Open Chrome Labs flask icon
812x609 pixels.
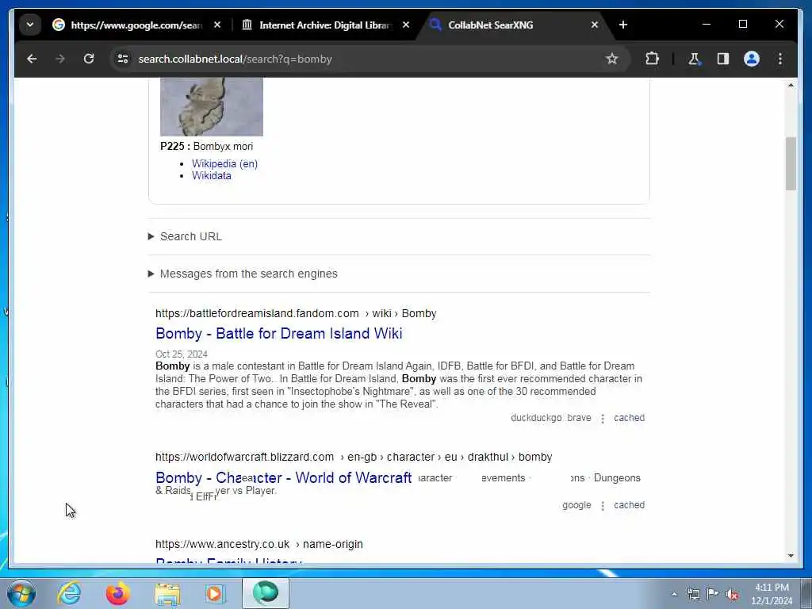point(694,59)
